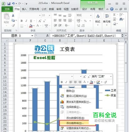Open the Cells dropdown button

click(x=107, y=19)
